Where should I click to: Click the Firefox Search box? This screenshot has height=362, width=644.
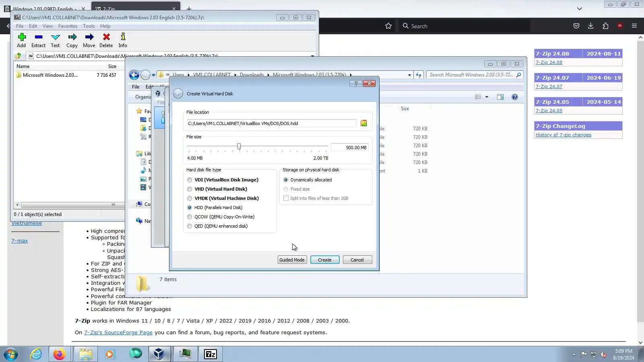click(465, 26)
